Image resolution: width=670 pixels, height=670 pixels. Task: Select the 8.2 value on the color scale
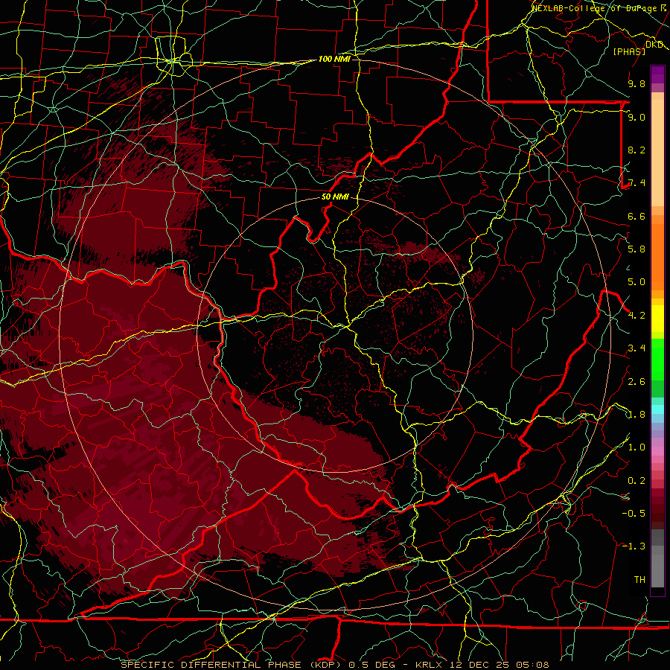click(636, 150)
